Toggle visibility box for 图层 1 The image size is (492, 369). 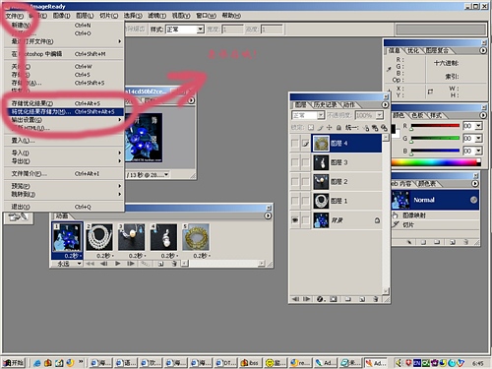click(295, 201)
